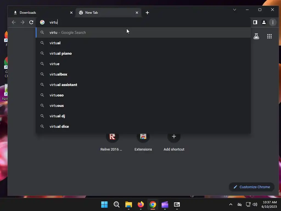Screen dimensions: 281x211
Task: Click the cloud sync tray icon
Action: [239, 204]
